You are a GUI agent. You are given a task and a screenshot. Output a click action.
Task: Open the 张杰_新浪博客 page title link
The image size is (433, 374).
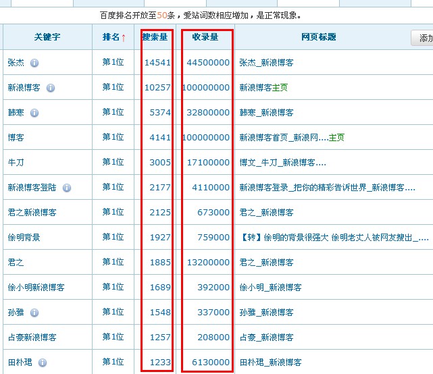266,63
